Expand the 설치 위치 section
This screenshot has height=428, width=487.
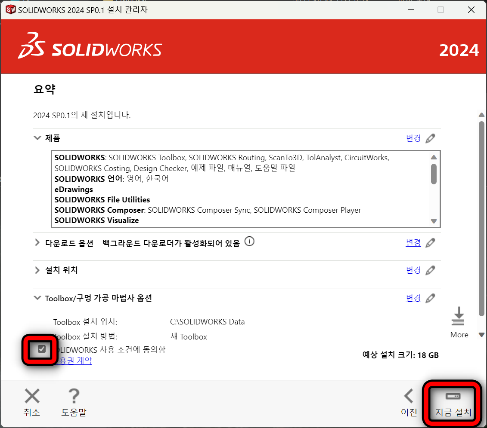[37, 270]
